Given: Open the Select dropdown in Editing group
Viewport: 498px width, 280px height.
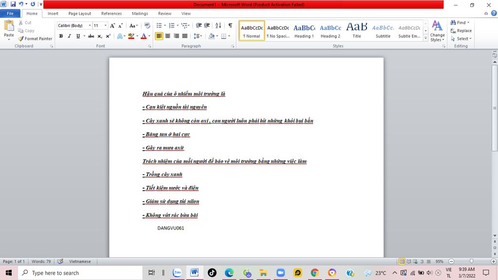Looking at the screenshot, I should [x=462, y=38].
